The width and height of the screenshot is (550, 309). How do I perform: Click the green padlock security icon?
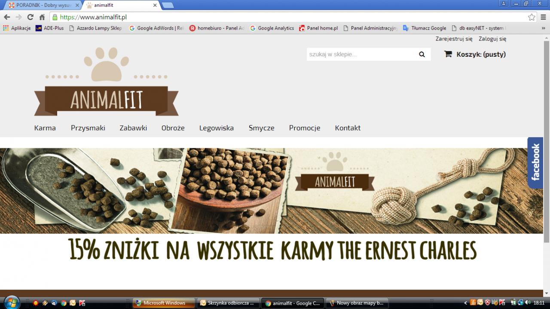click(x=55, y=17)
